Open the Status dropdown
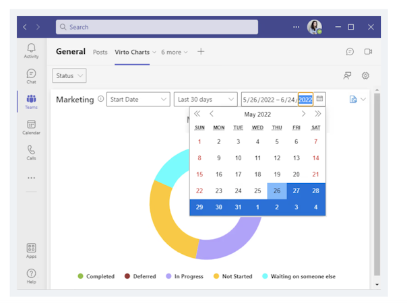The height and width of the screenshot is (303, 407). (69, 75)
